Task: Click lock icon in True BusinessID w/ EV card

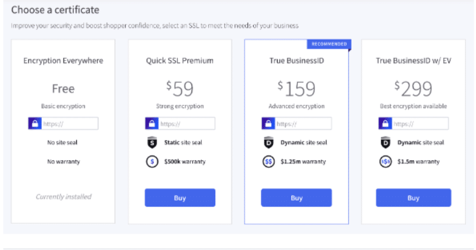Action: point(385,124)
